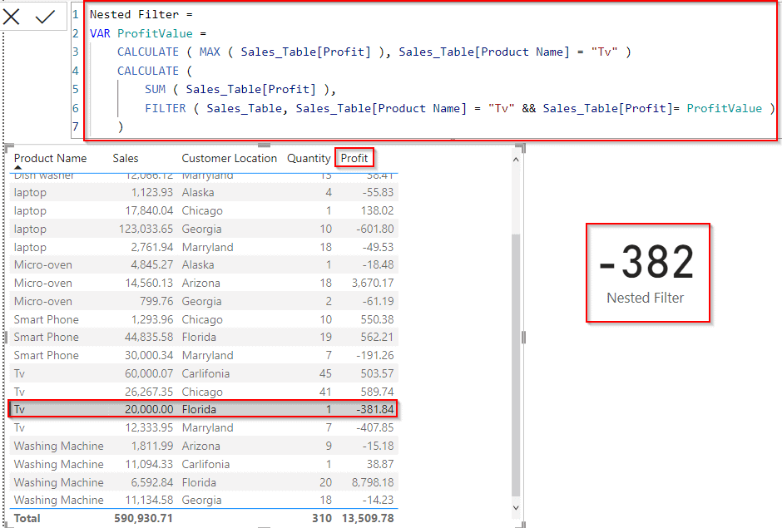This screenshot has height=528, width=782.
Task: Select the Washing Machine row for Carlifonia
Action: (x=204, y=464)
